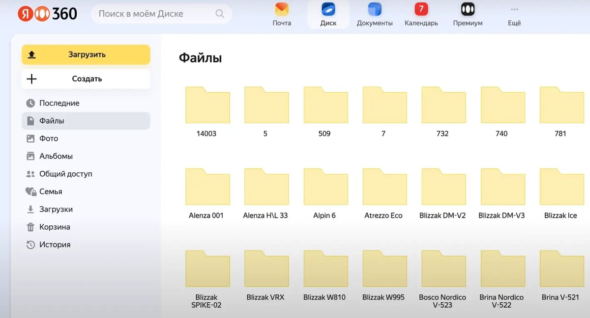Select the Alenza 001 folder icon
Screen dimensions: 590x318
pyautogui.click(x=207, y=186)
